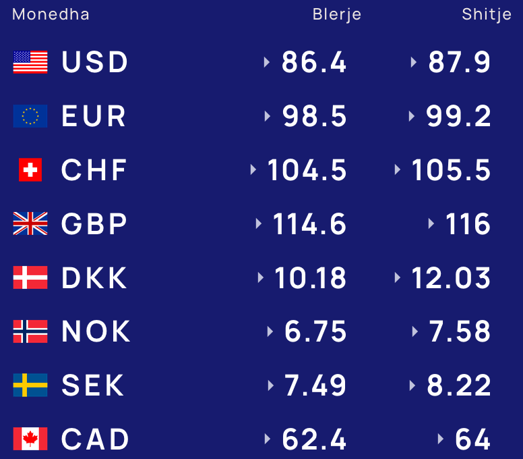Image resolution: width=523 pixels, height=459 pixels.
Task: Click the Shitje column header
Action: point(487,15)
